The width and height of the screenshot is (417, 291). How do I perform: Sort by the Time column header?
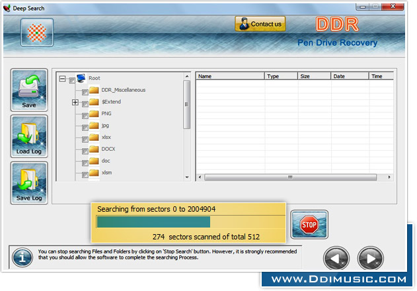click(x=381, y=76)
